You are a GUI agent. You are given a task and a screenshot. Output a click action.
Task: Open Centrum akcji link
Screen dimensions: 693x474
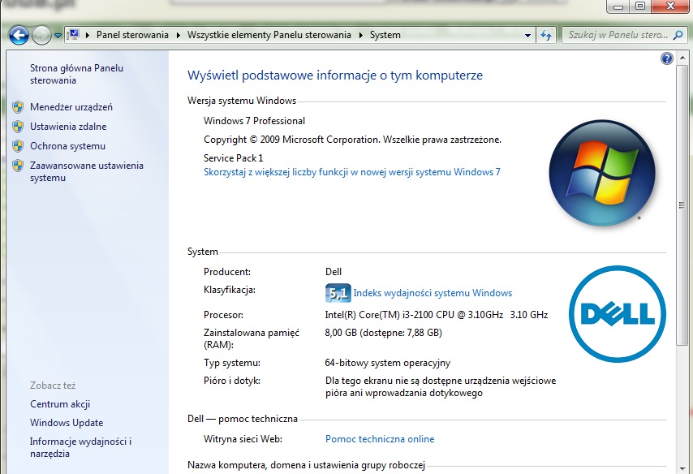[x=60, y=404]
